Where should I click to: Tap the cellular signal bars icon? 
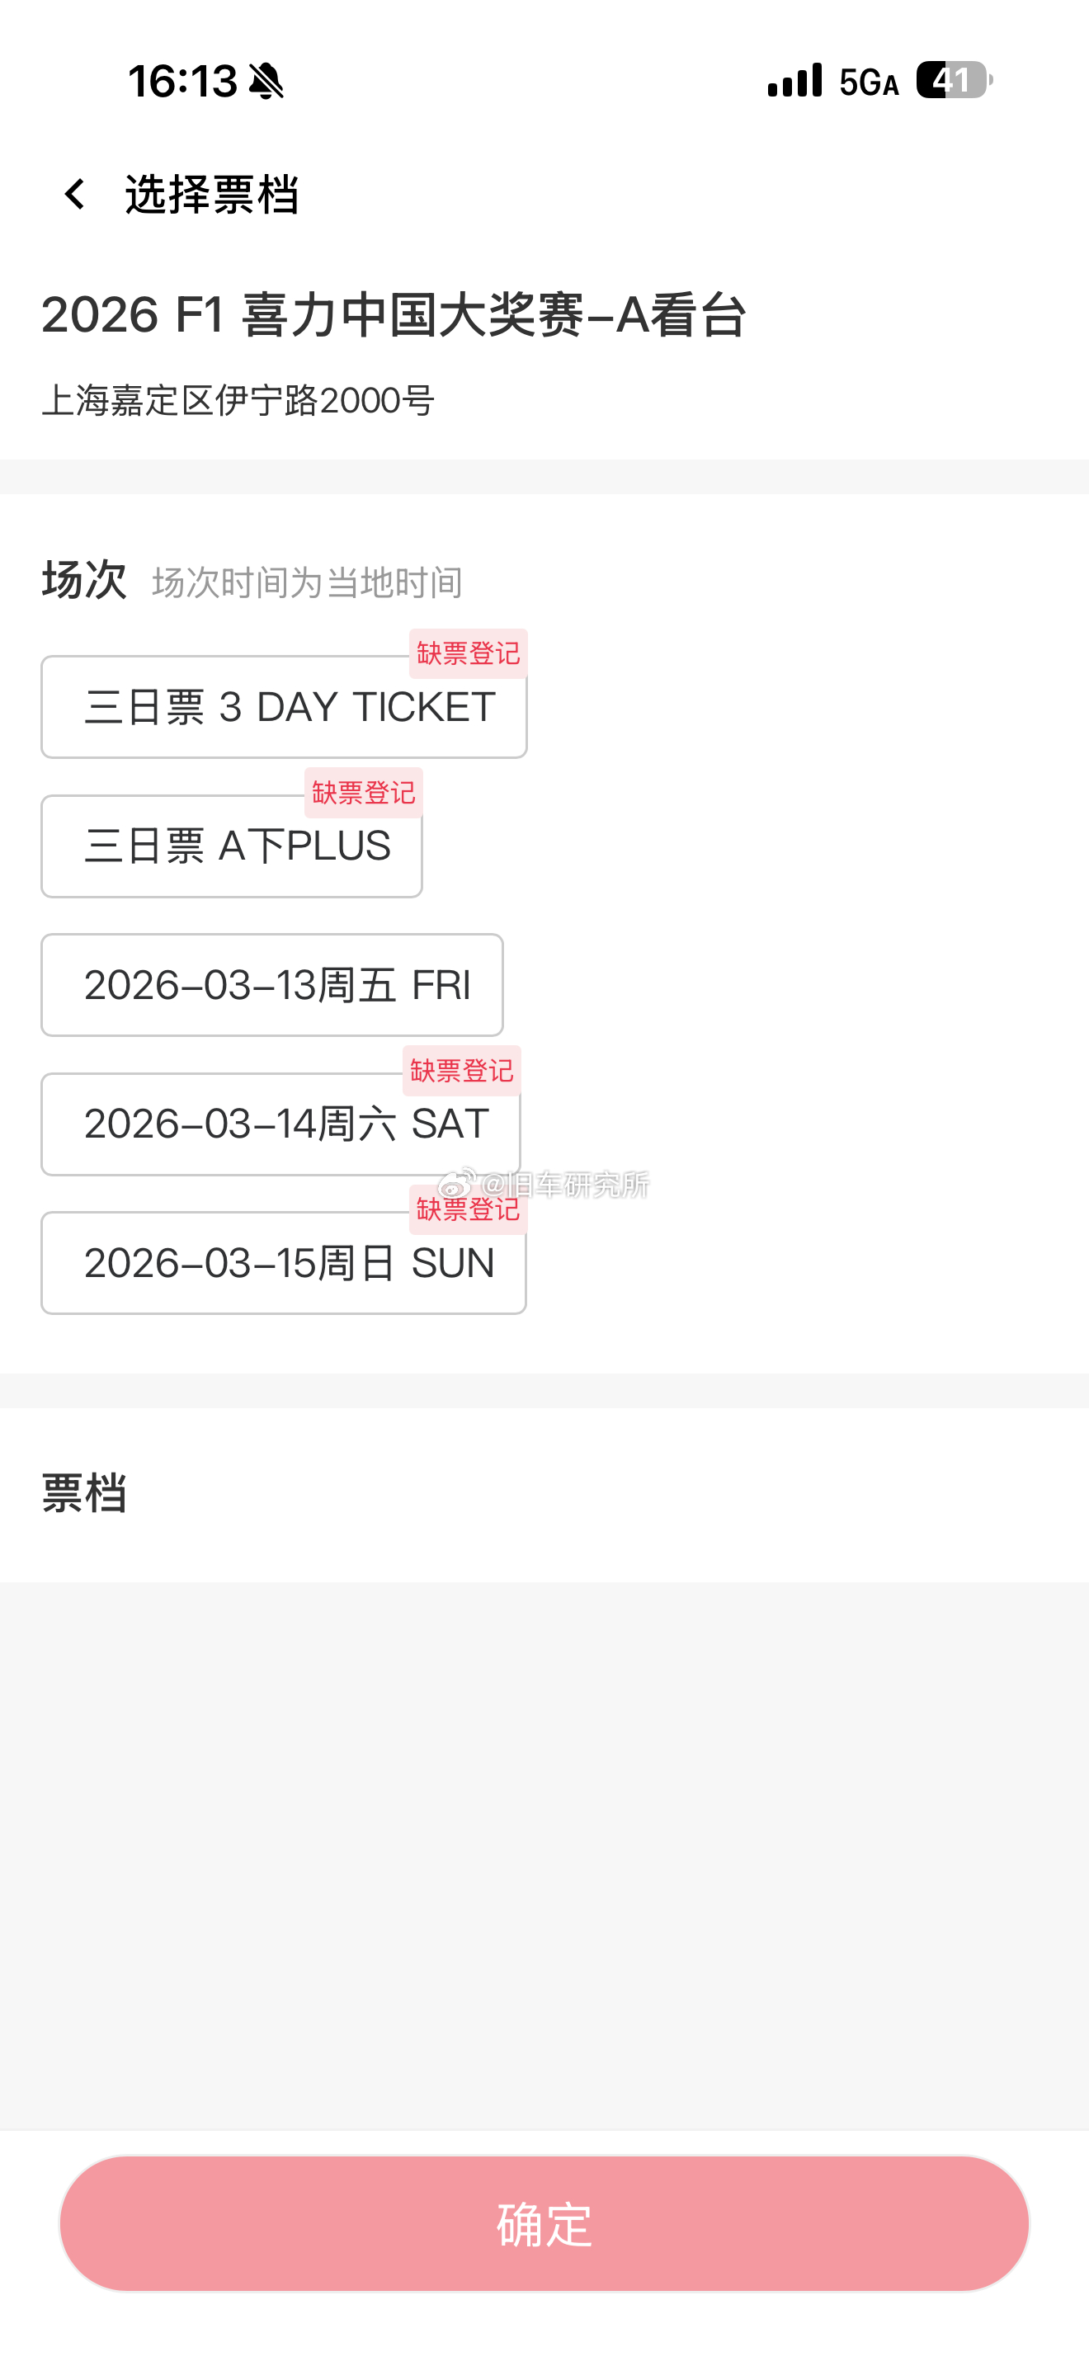(x=795, y=80)
